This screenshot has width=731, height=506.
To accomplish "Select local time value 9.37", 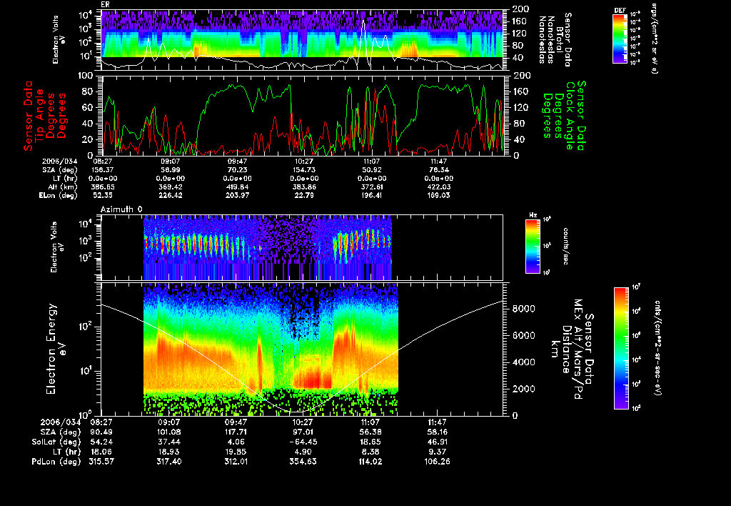I will [x=437, y=452].
